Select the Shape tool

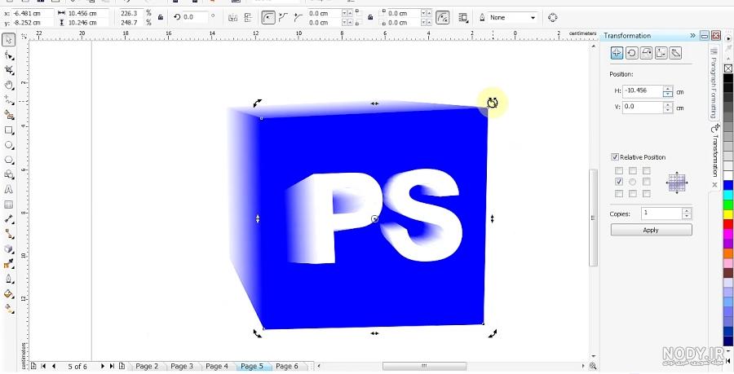pyautogui.click(x=8, y=56)
